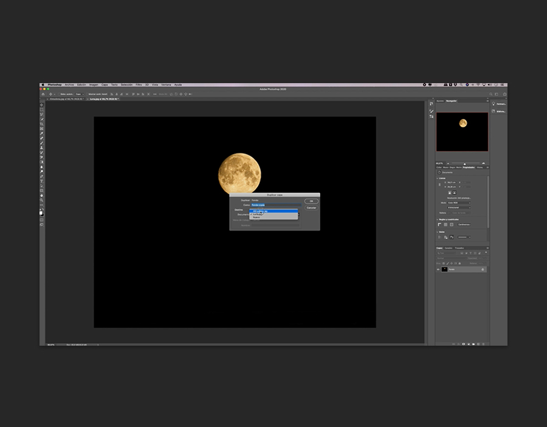Viewport: 547px width, 427px height.
Task: Click the Fondo layer thumbnail
Action: (444, 270)
